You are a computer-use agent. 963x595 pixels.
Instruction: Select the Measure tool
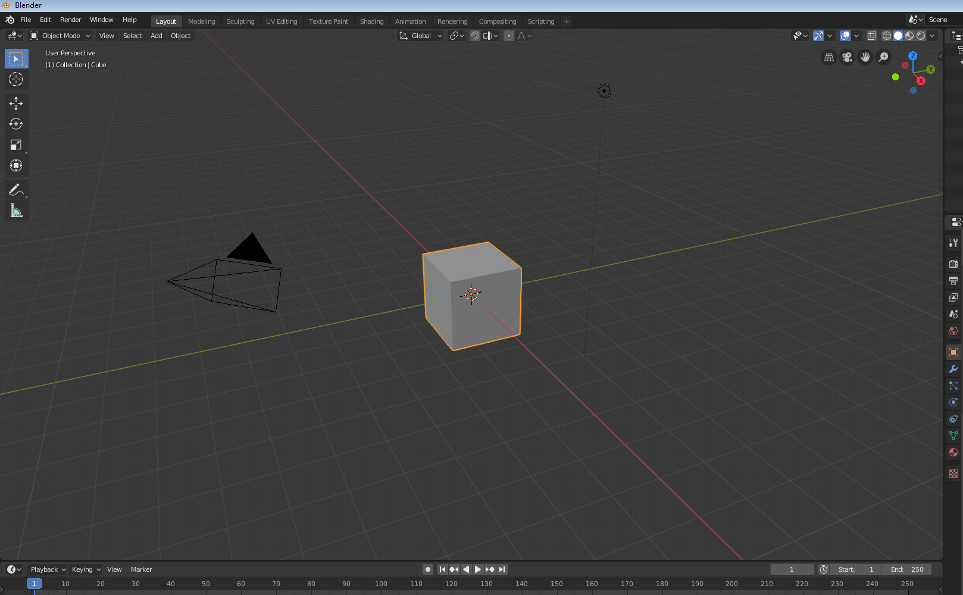16,210
